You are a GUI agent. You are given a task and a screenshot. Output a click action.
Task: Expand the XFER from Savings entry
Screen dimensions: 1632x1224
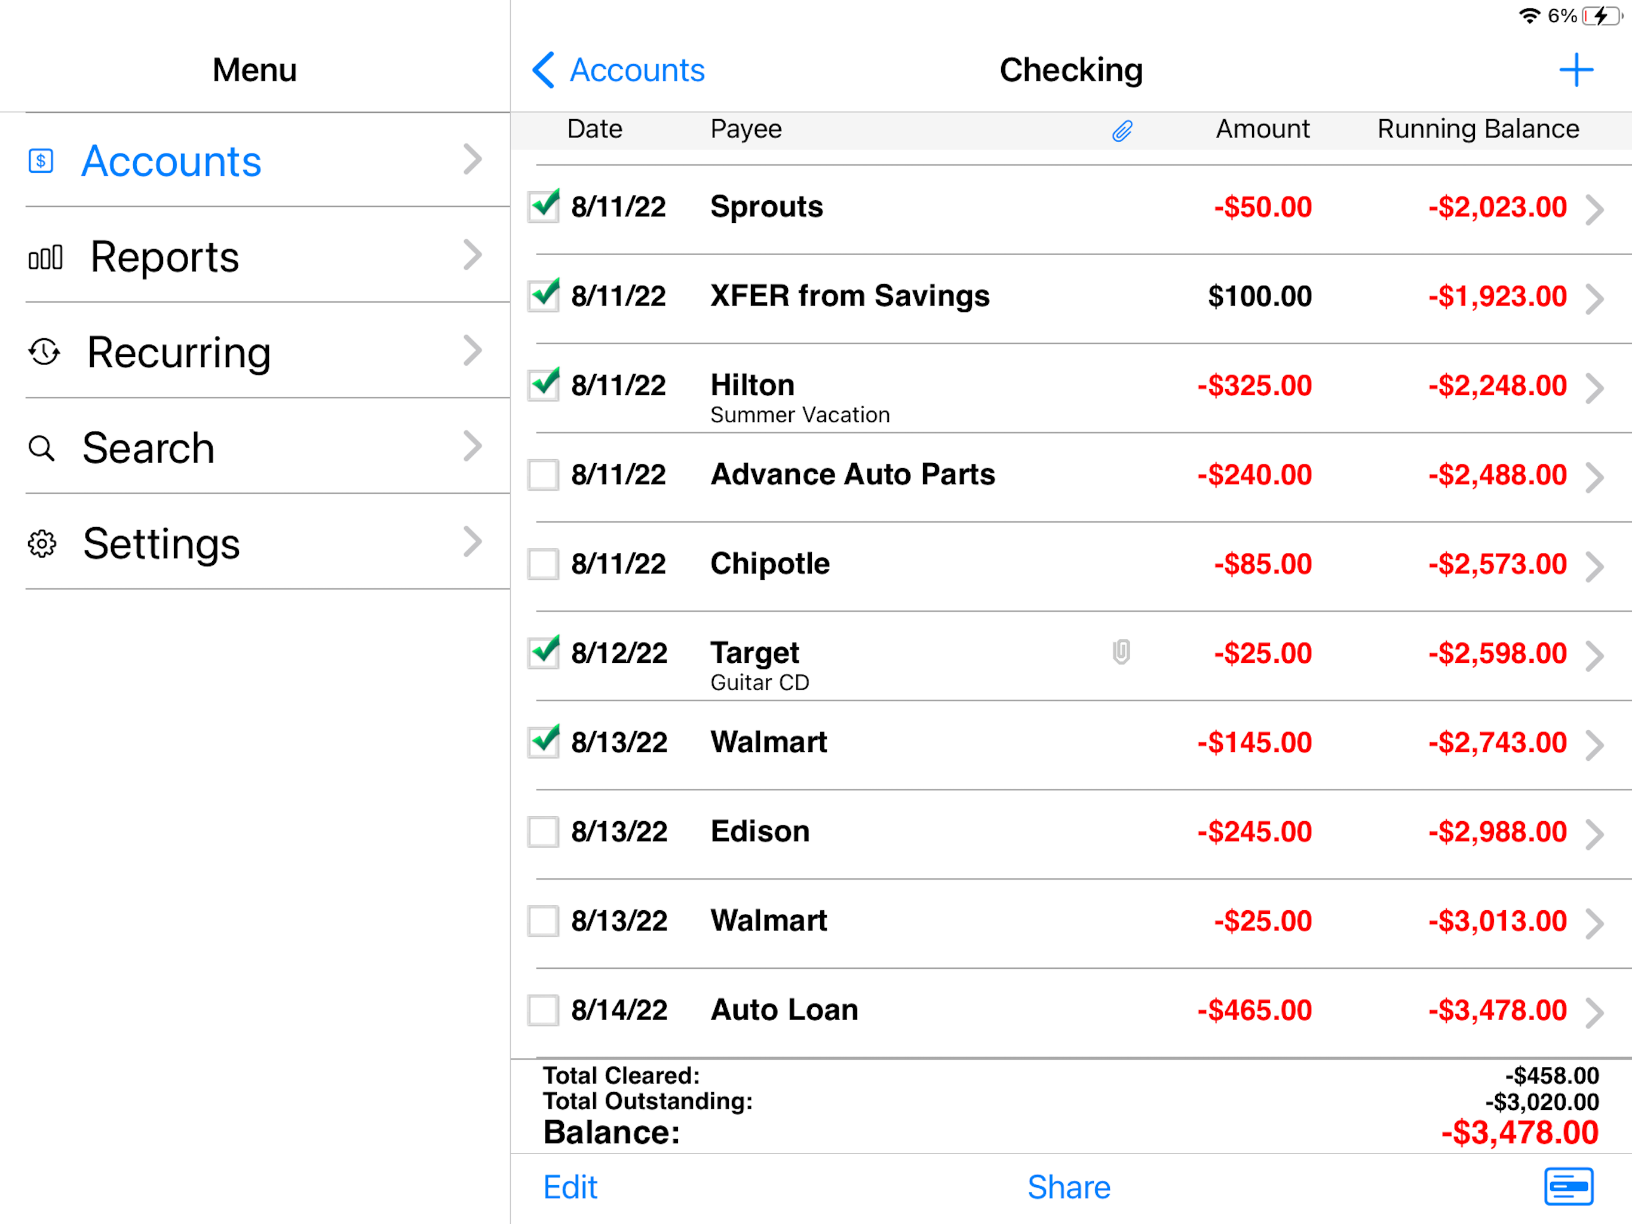tap(1595, 300)
